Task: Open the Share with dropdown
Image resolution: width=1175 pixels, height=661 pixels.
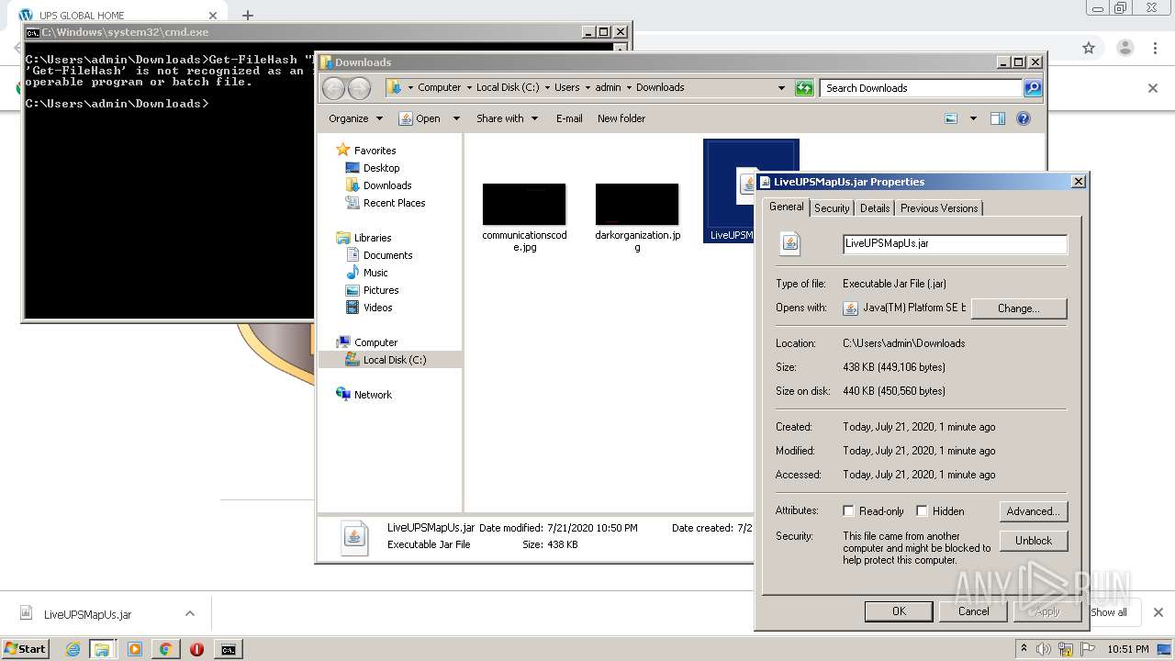Action: click(x=507, y=118)
